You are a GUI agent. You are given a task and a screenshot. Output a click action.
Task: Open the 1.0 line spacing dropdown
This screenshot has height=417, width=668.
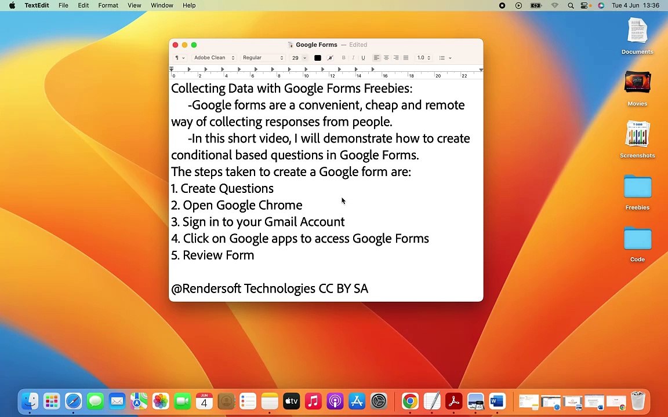423,58
